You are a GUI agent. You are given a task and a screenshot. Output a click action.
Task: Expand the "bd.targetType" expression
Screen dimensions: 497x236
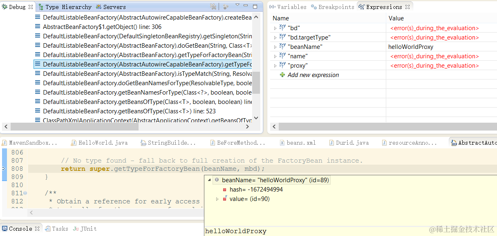click(x=275, y=38)
